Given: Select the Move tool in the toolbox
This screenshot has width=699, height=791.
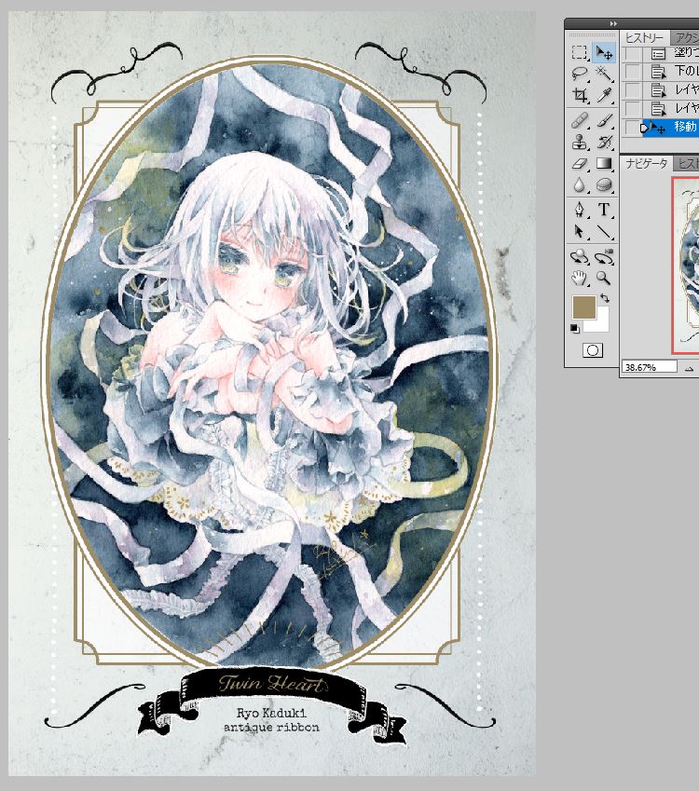Looking at the screenshot, I should click(604, 52).
